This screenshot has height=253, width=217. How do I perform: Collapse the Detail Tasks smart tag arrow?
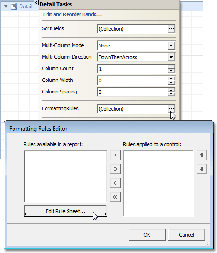36,3
